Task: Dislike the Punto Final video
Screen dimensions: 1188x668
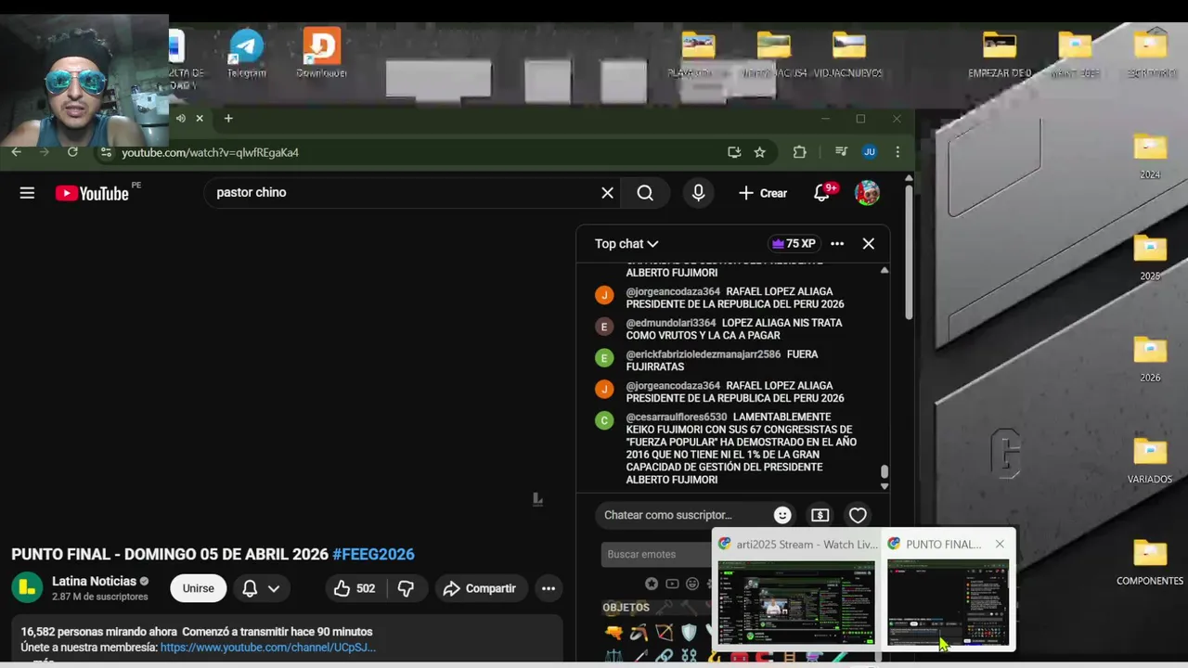Action: point(406,588)
